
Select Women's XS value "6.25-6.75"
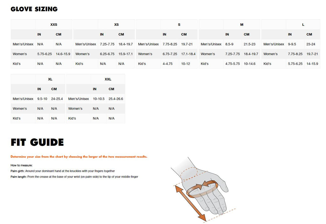coord(107,54)
